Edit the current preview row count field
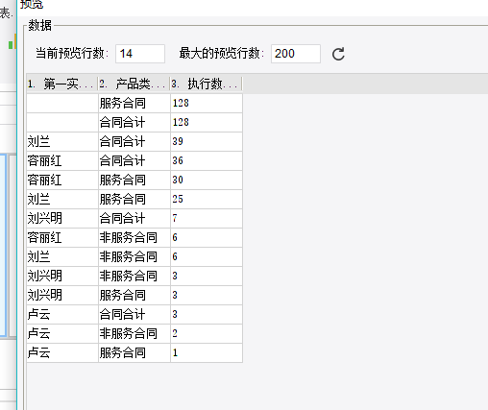Viewport: 488px width, 410px height. (x=140, y=54)
